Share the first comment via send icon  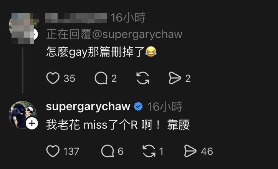click(175, 78)
